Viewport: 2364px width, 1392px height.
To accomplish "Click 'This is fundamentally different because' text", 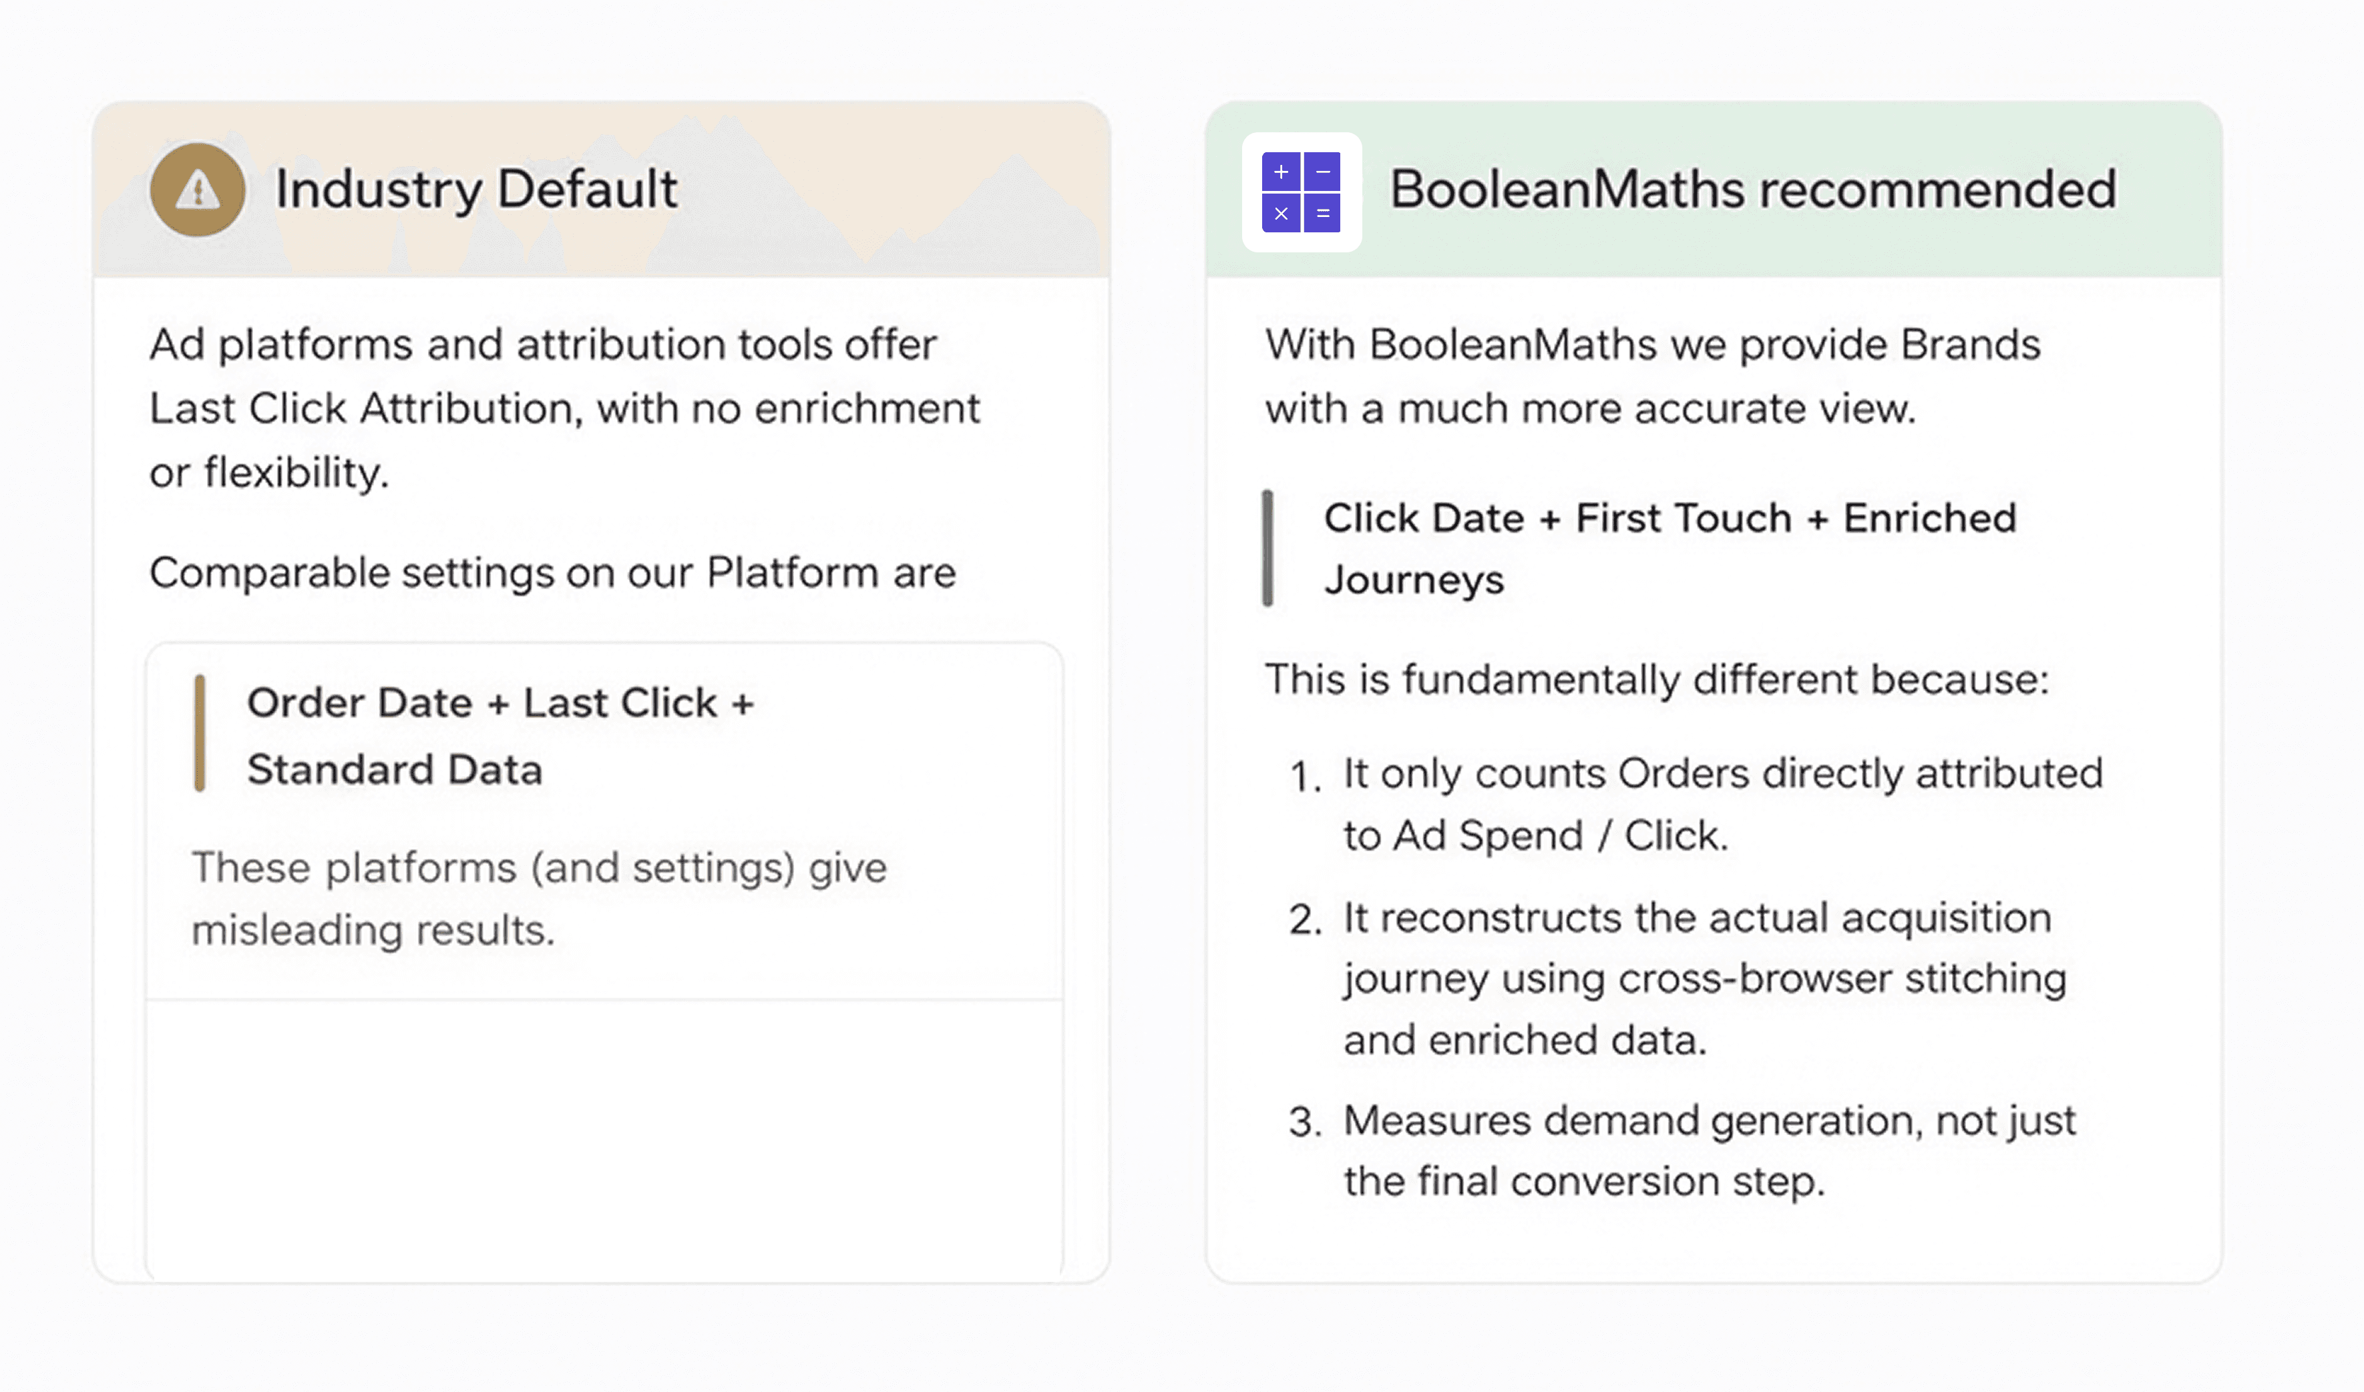I will [x=1657, y=679].
